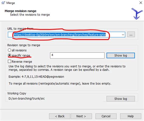Click the revision range text box
The width and height of the screenshot is (144, 121).
click(77, 55)
